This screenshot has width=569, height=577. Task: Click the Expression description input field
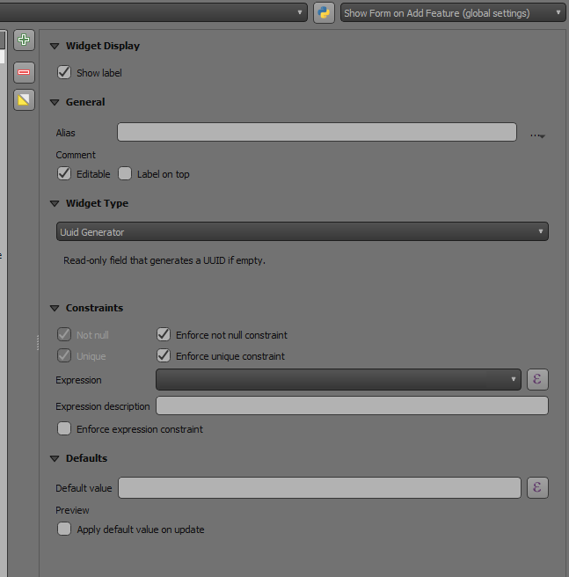coord(353,405)
